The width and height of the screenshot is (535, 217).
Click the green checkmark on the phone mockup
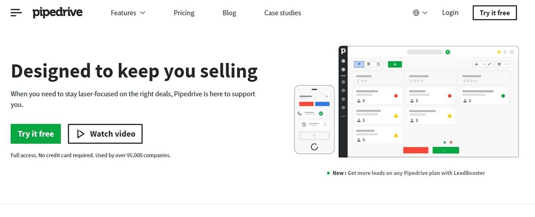[x=321, y=114]
